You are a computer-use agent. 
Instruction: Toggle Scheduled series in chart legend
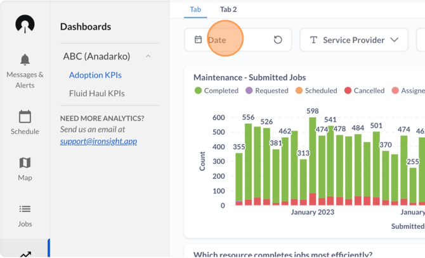(317, 90)
